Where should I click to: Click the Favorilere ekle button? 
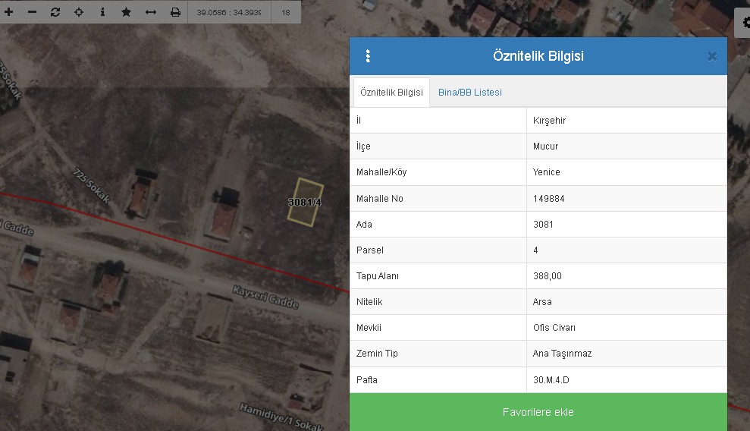(538, 412)
